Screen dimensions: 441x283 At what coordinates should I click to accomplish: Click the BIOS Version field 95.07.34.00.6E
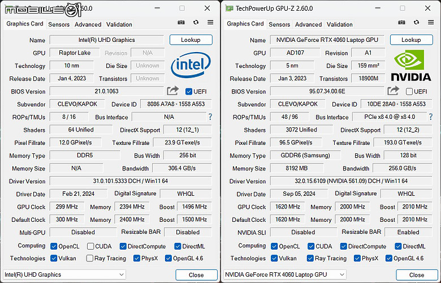click(327, 91)
